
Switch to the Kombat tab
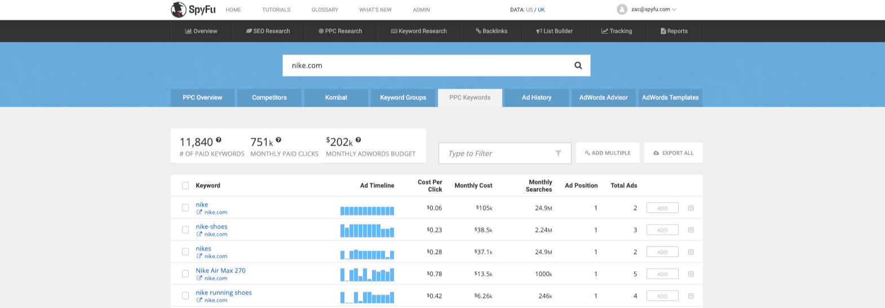pos(336,98)
